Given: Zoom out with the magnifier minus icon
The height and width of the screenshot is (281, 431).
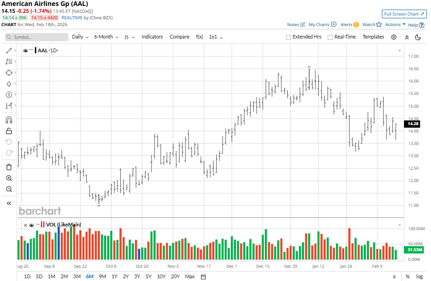Looking at the screenshot, I should (9, 189).
